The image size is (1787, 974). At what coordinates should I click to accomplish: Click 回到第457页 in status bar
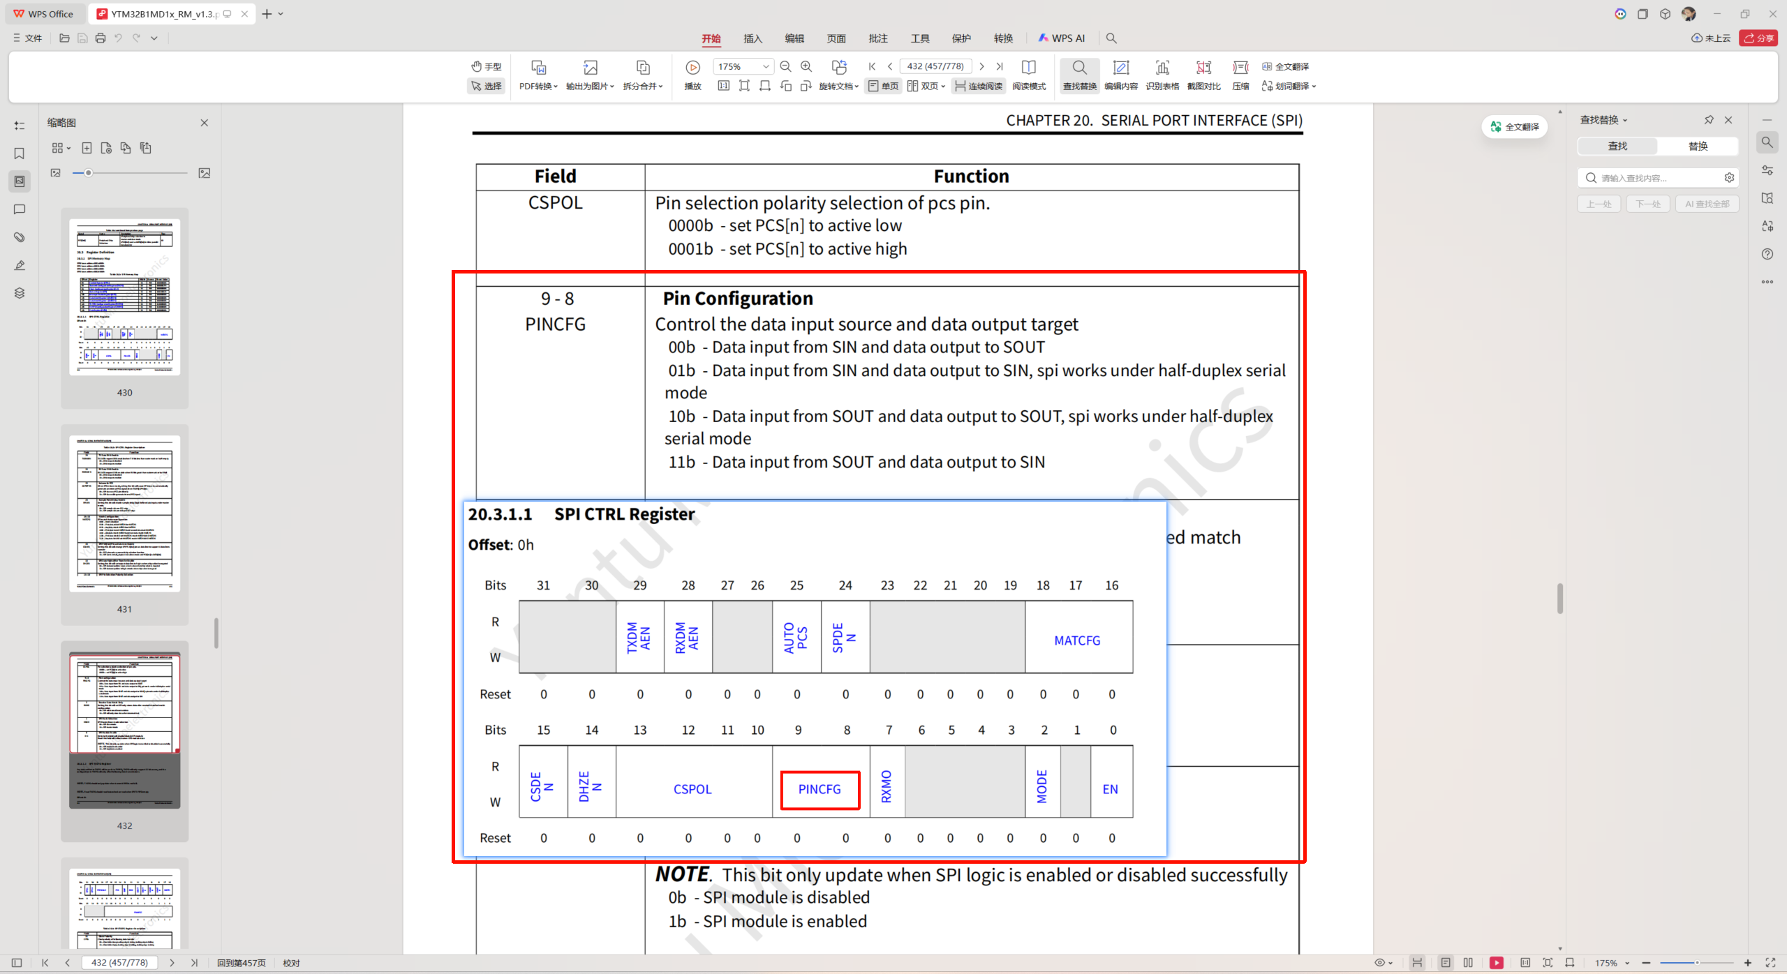pos(242,963)
